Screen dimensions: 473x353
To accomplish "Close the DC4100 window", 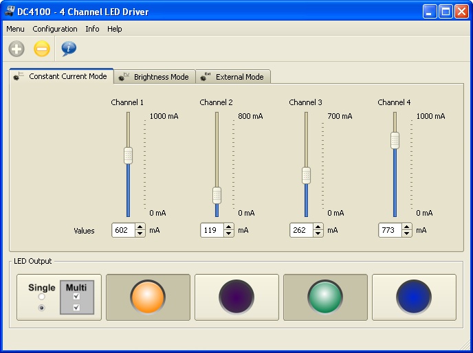I will tap(461, 12).
